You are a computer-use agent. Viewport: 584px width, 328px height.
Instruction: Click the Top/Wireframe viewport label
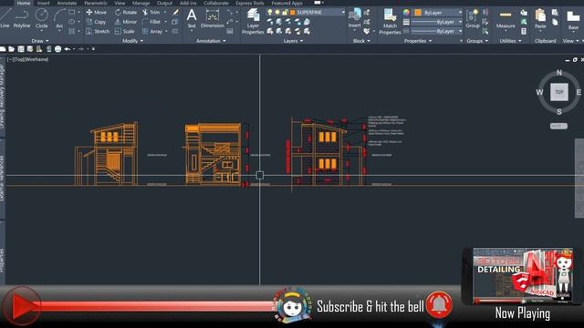pyautogui.click(x=28, y=59)
